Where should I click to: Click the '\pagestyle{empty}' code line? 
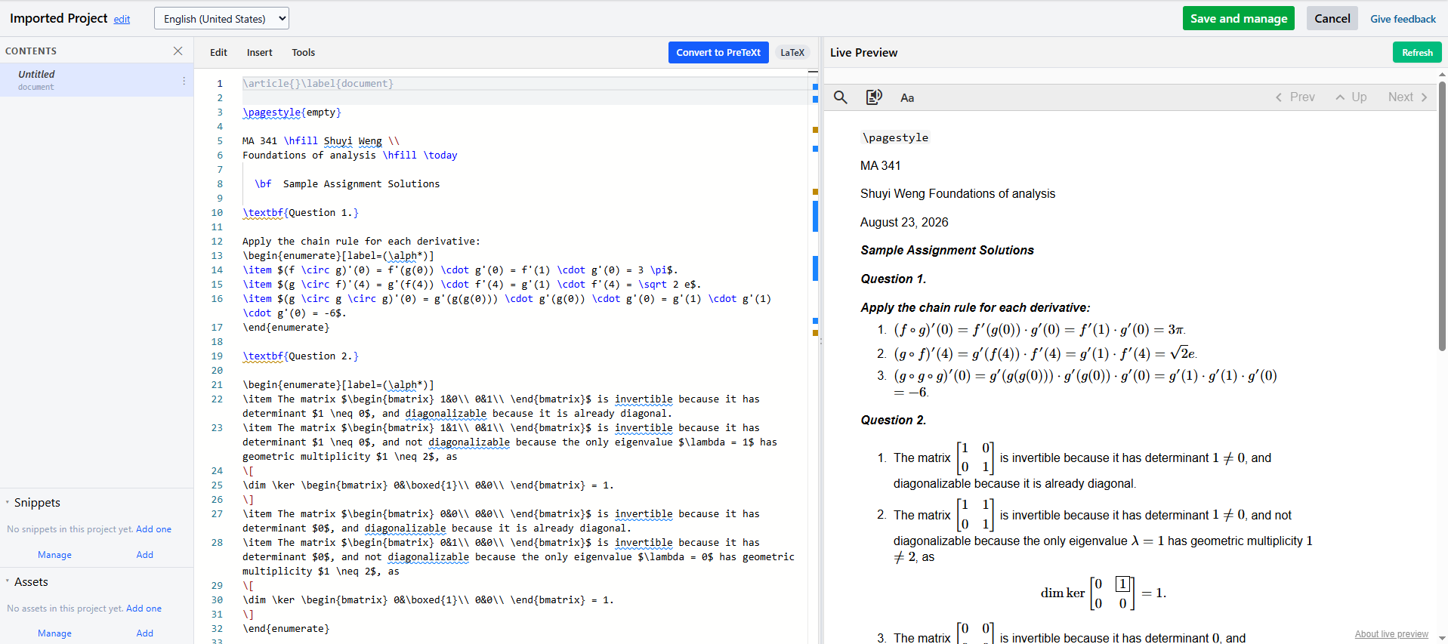pyautogui.click(x=292, y=112)
